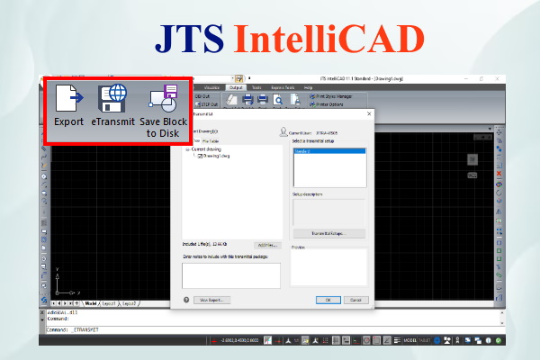Viewport: 540px width, 360px height.
Task: Click the blue gear status bar icon
Action: pyautogui.click(x=437, y=340)
